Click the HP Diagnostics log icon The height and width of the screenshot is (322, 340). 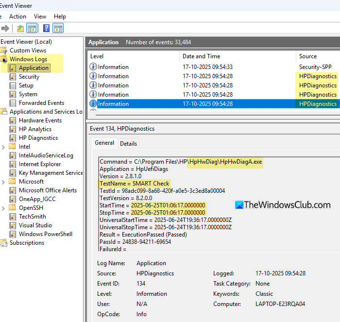13,138
